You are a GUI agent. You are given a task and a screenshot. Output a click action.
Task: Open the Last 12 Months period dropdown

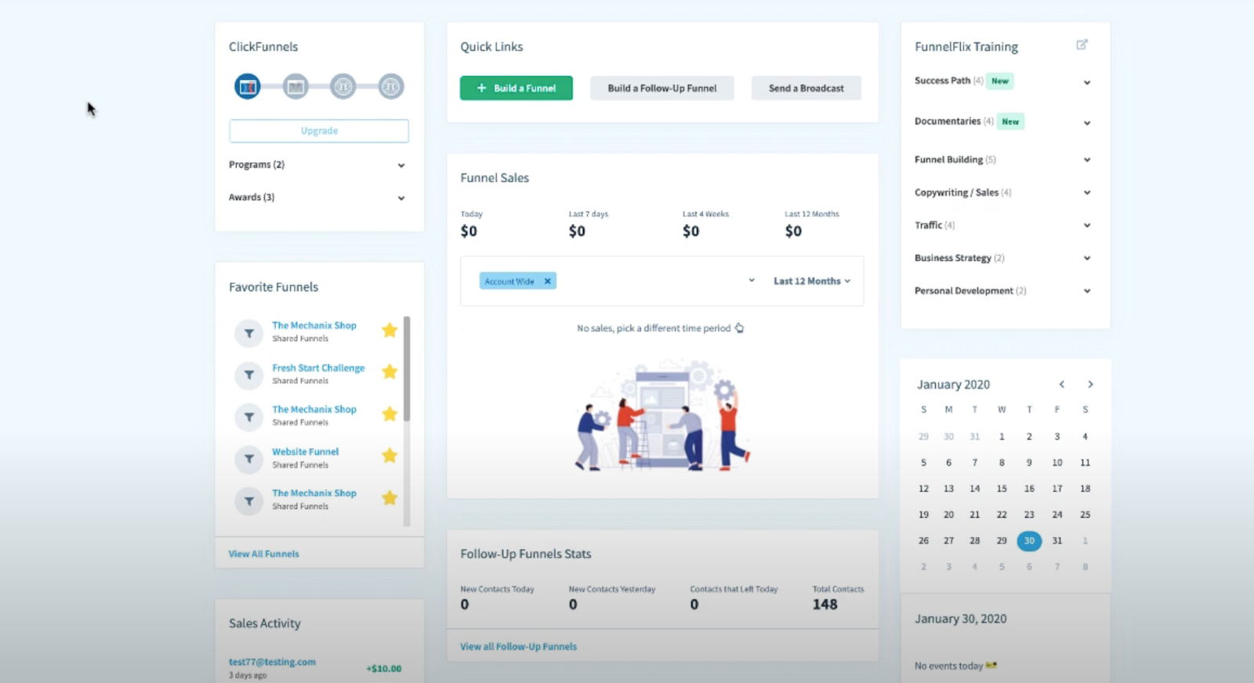point(811,281)
